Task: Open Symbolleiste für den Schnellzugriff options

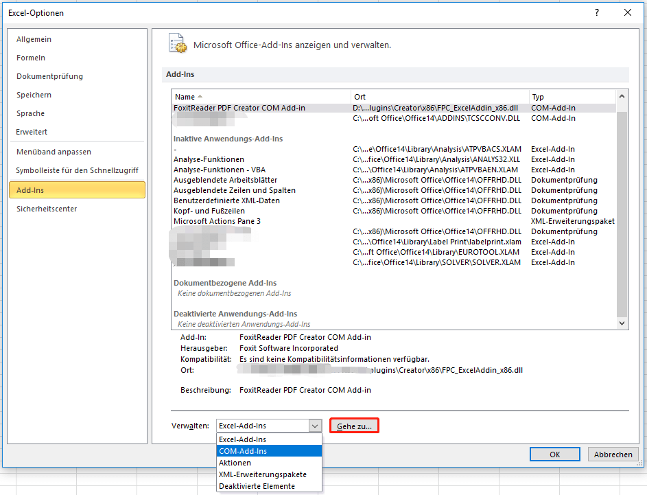Action: click(77, 170)
